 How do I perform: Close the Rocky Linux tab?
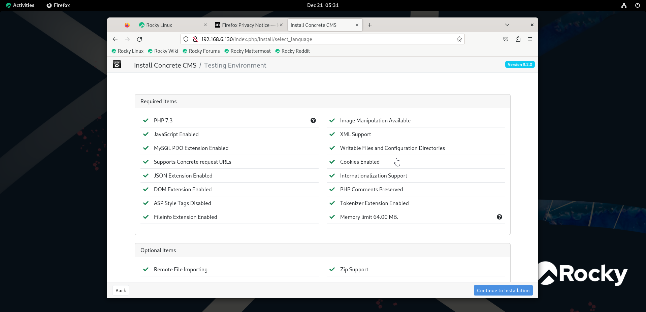pyautogui.click(x=205, y=25)
